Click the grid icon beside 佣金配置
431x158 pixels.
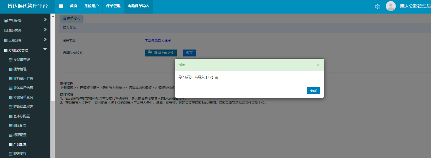tap(11, 126)
